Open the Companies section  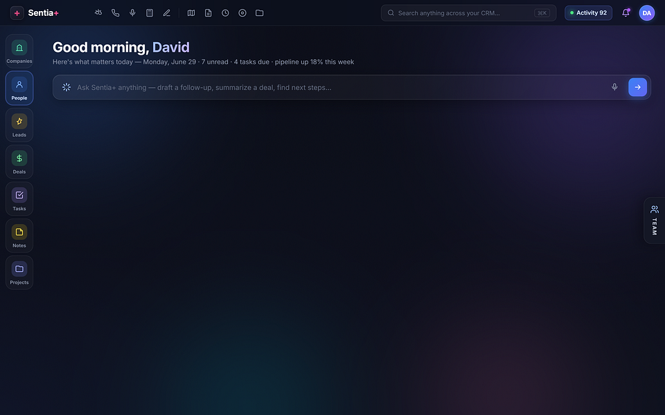pyautogui.click(x=19, y=51)
